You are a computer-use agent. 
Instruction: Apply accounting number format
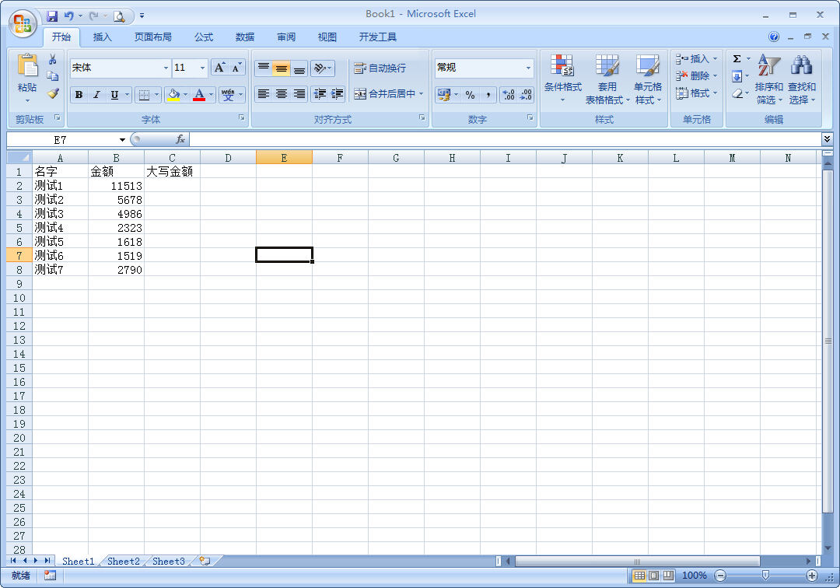(x=444, y=95)
